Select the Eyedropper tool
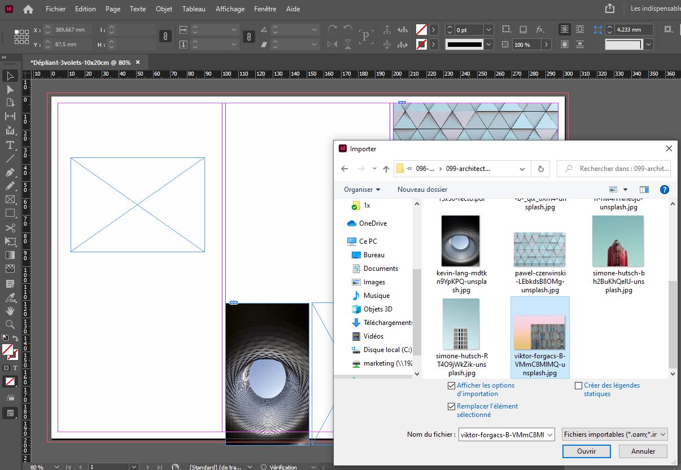This screenshot has width=681, height=470. (10, 297)
